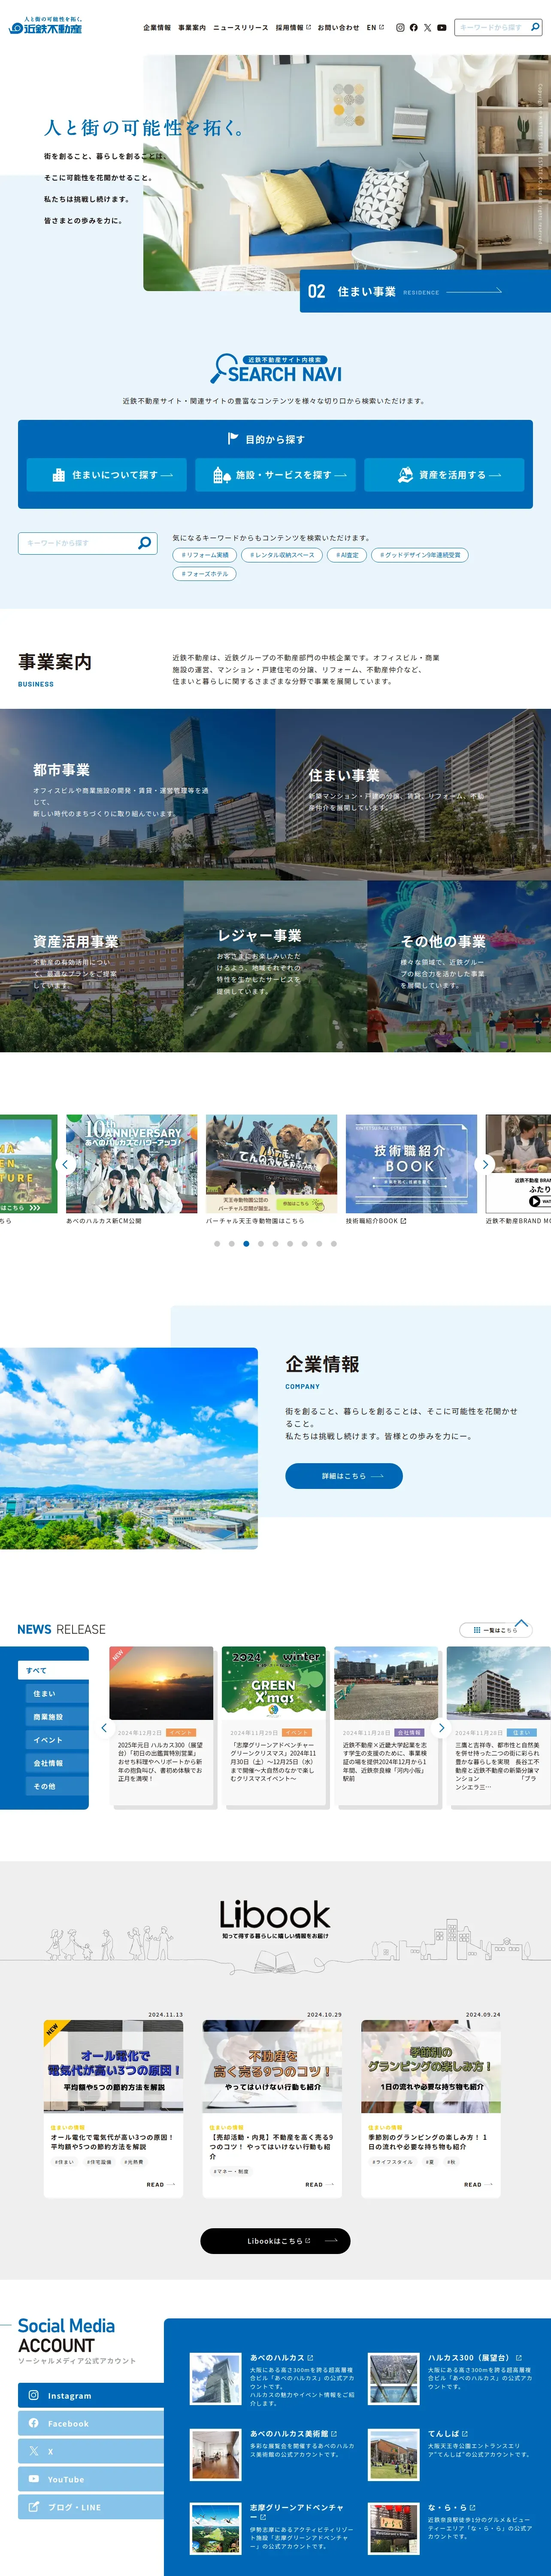This screenshot has width=551, height=2576.
Task: Open 企業情報 in the top navigation
Action: click(157, 28)
